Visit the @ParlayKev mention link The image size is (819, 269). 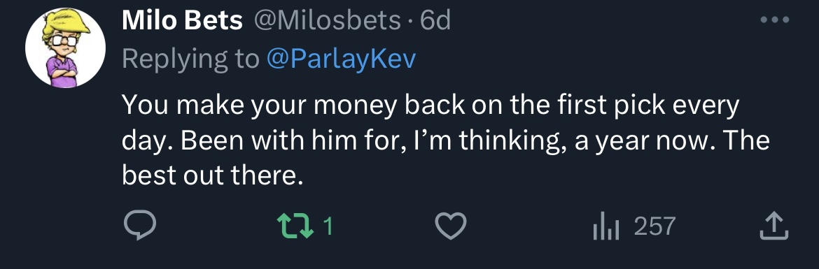[341, 59]
